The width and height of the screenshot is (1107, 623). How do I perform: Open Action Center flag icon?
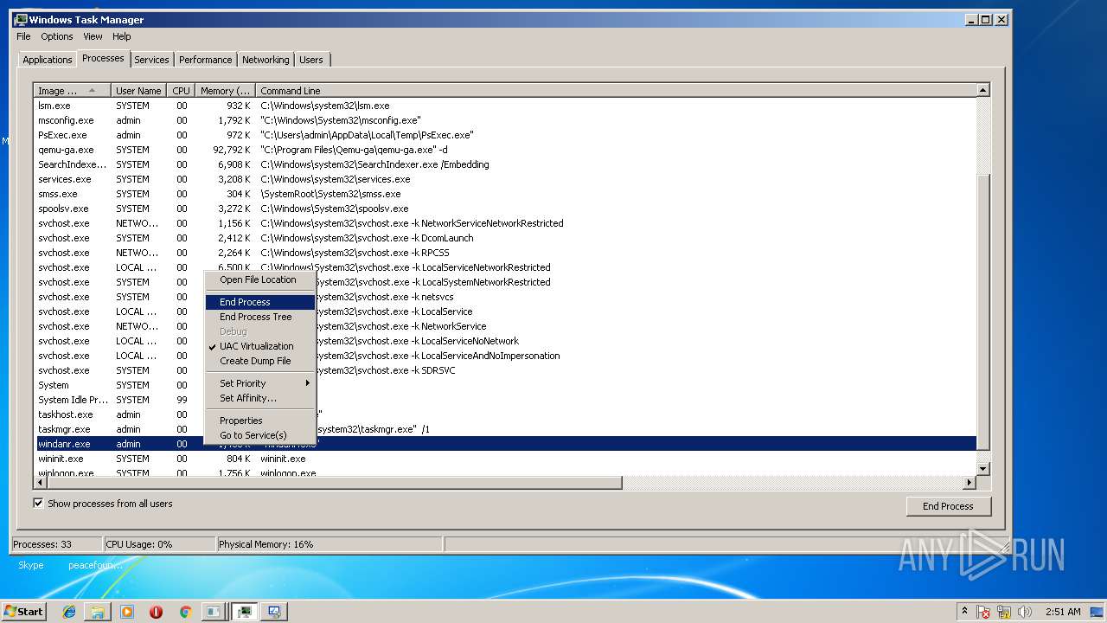(x=983, y=612)
